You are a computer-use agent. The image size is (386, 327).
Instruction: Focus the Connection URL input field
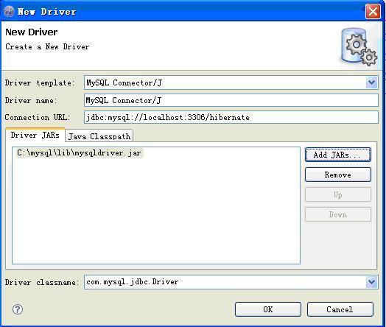point(231,117)
